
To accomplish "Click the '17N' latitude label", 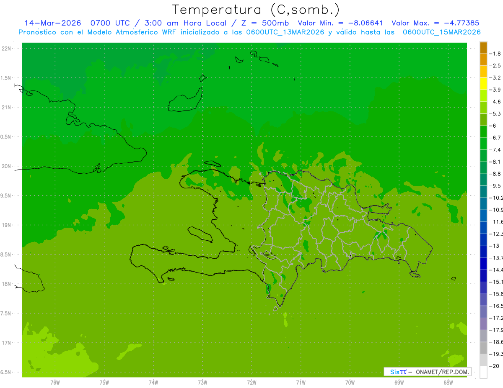I will pos(6,343).
